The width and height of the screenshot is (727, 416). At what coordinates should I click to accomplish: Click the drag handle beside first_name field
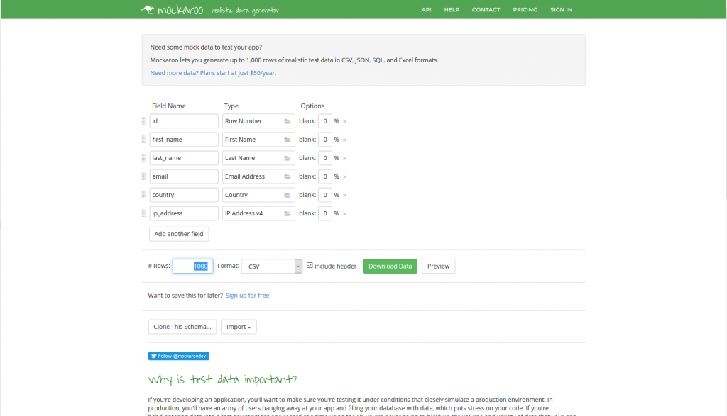point(144,140)
